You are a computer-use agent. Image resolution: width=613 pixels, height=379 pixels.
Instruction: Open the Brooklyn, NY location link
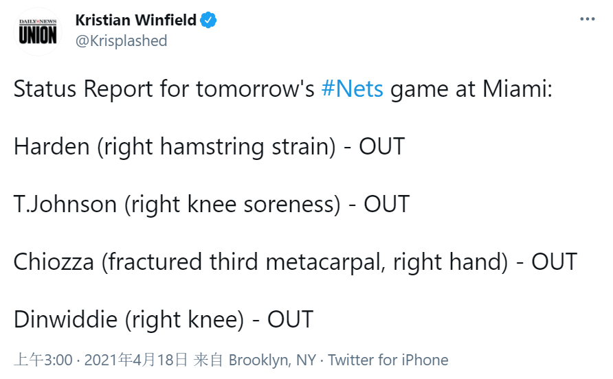tap(271, 360)
